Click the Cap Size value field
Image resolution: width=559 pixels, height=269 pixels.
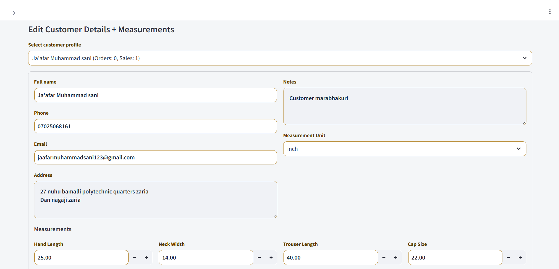tap(455, 257)
